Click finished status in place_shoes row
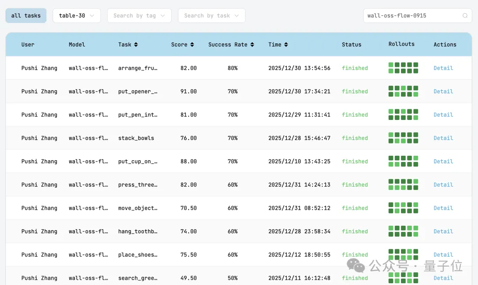The width and height of the screenshot is (478, 285). pos(355,255)
